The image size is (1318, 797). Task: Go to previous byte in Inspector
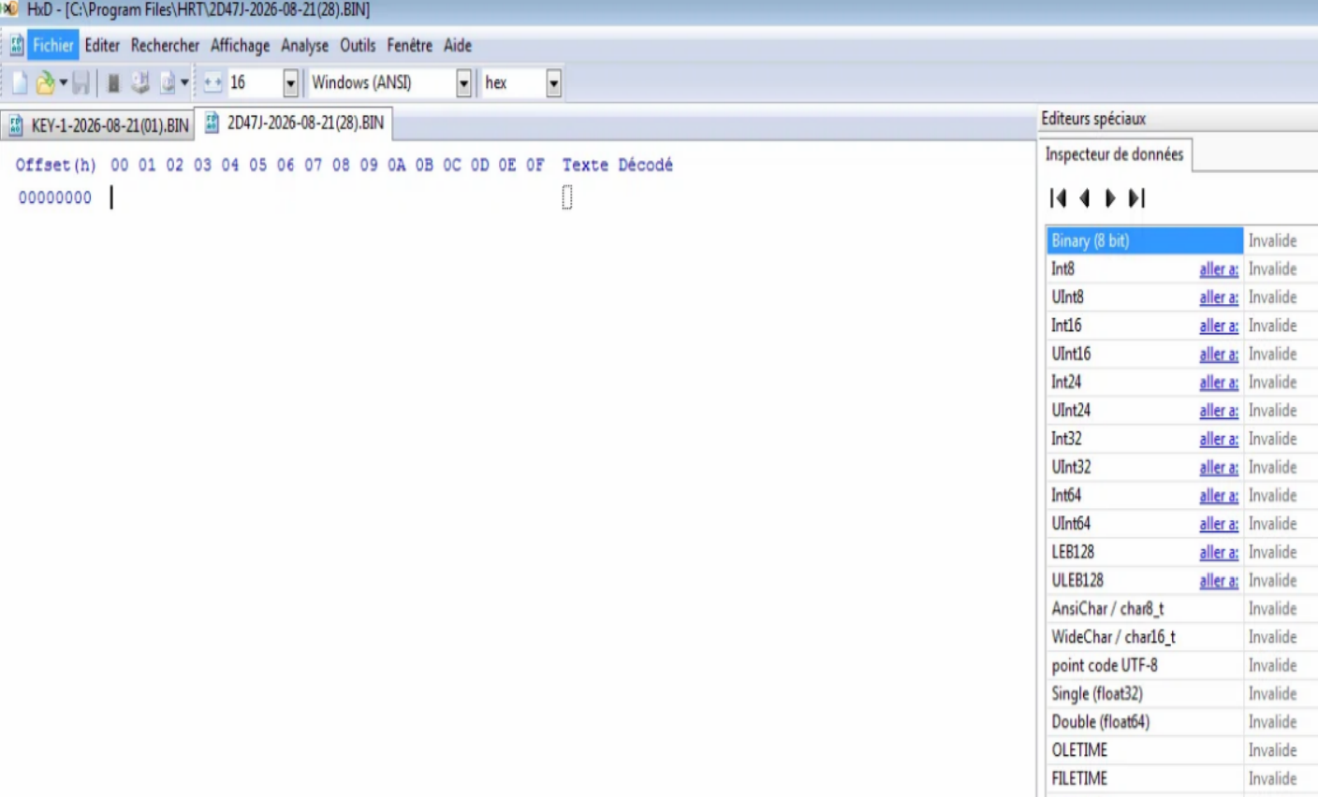tap(1084, 198)
